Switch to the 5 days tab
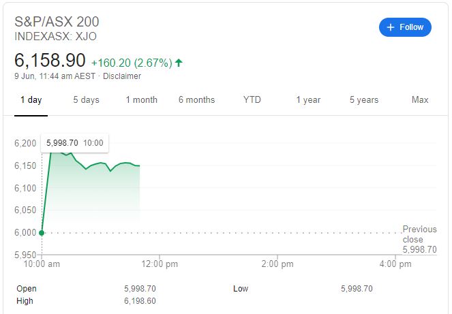Screen dimensions: 452x314 (x=86, y=100)
